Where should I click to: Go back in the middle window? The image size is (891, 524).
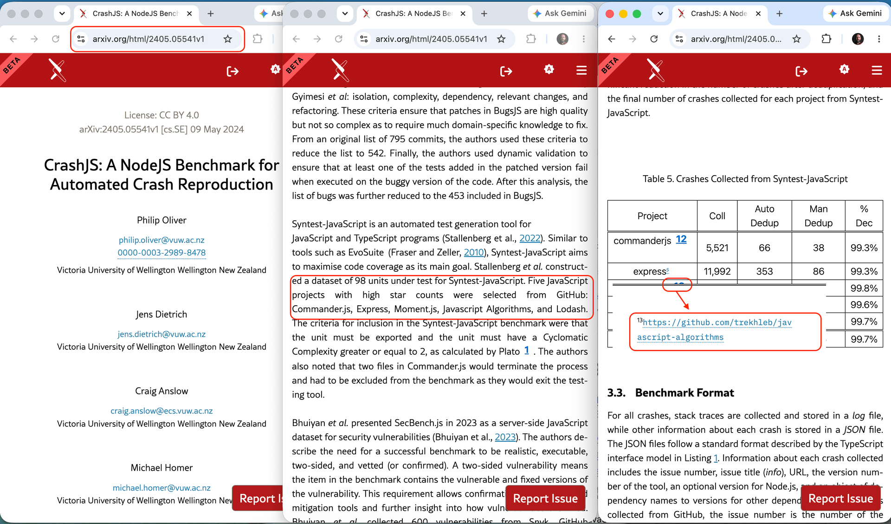[x=296, y=39]
